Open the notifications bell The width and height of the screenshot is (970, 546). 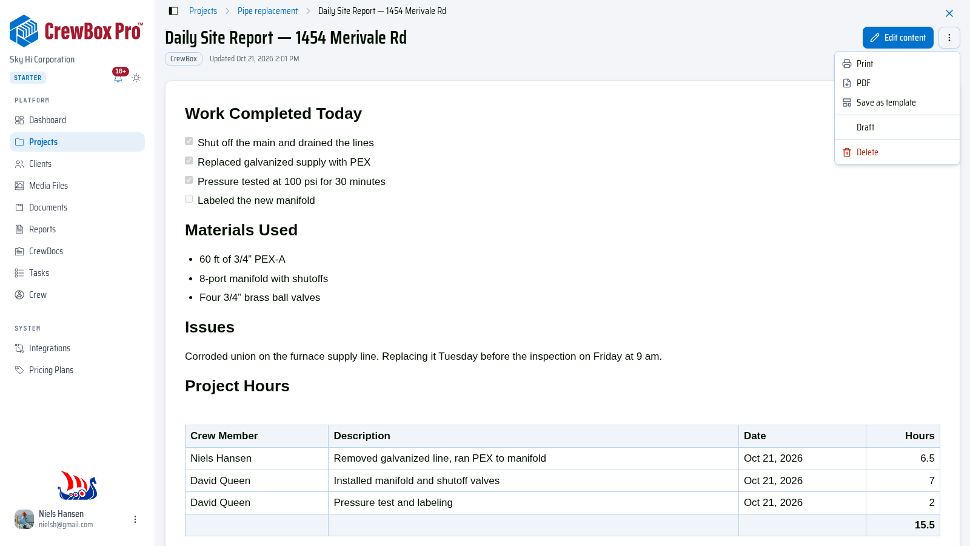coord(118,78)
